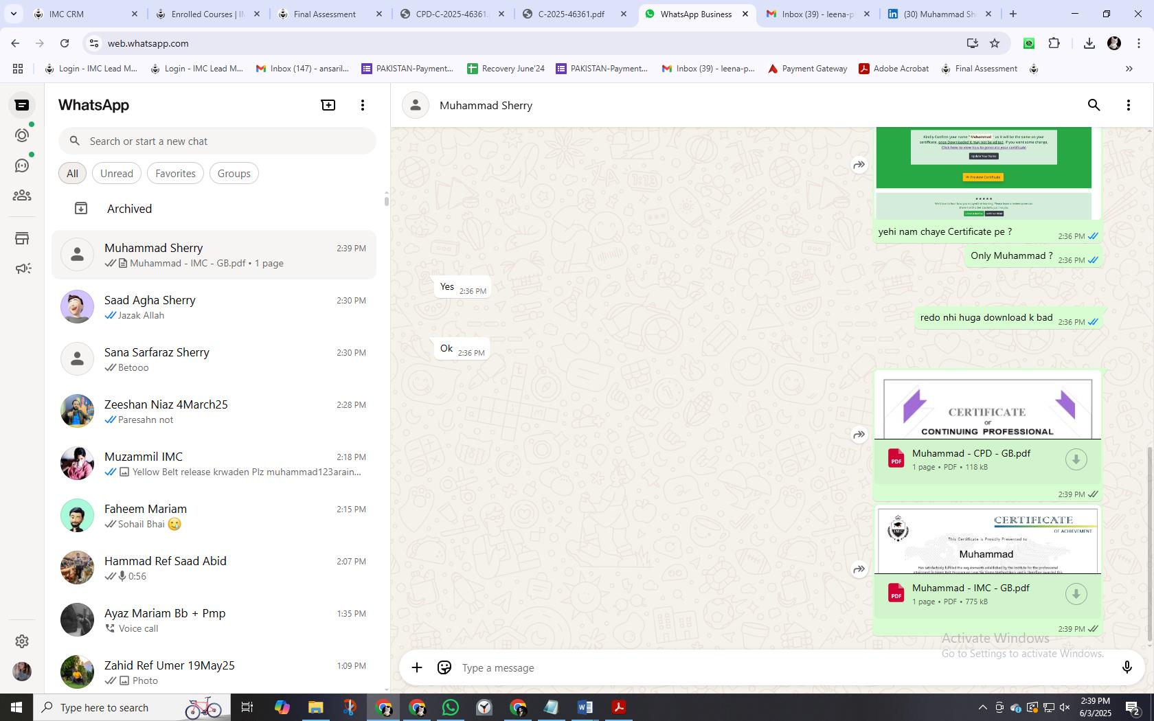Screen dimensions: 1154x721
Task: Open the Recovery June'24 bookmark
Action: (x=506, y=69)
